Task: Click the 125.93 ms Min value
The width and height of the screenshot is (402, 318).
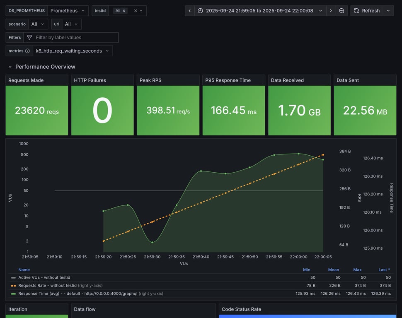Action: coord(305,294)
